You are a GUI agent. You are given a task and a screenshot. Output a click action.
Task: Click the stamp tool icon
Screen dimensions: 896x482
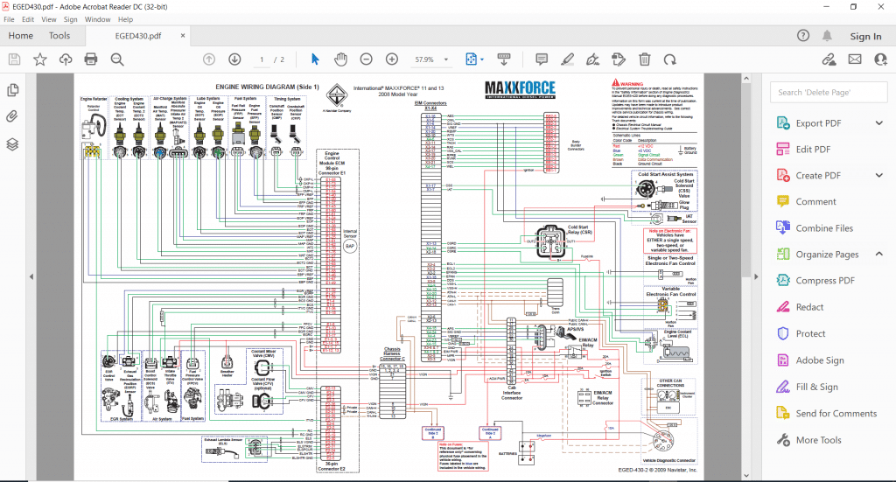click(619, 59)
